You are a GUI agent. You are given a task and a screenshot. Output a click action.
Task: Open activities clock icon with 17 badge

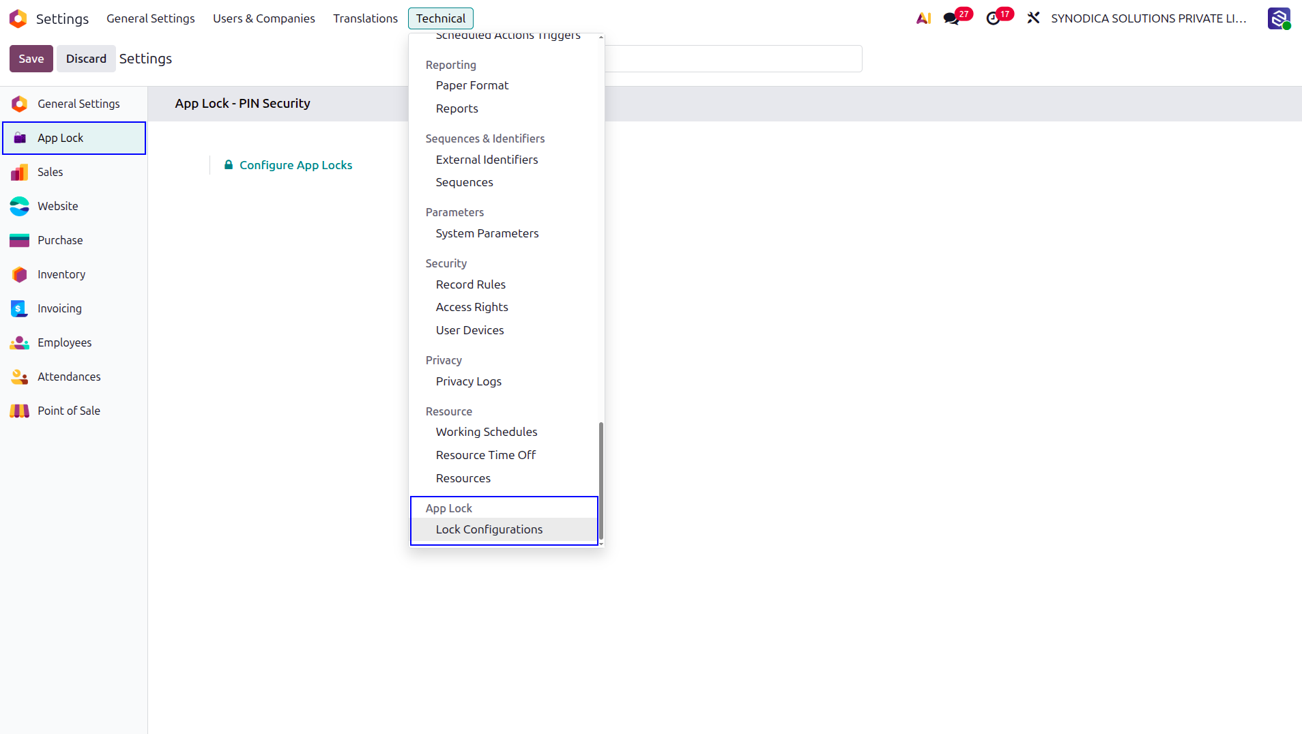(993, 18)
